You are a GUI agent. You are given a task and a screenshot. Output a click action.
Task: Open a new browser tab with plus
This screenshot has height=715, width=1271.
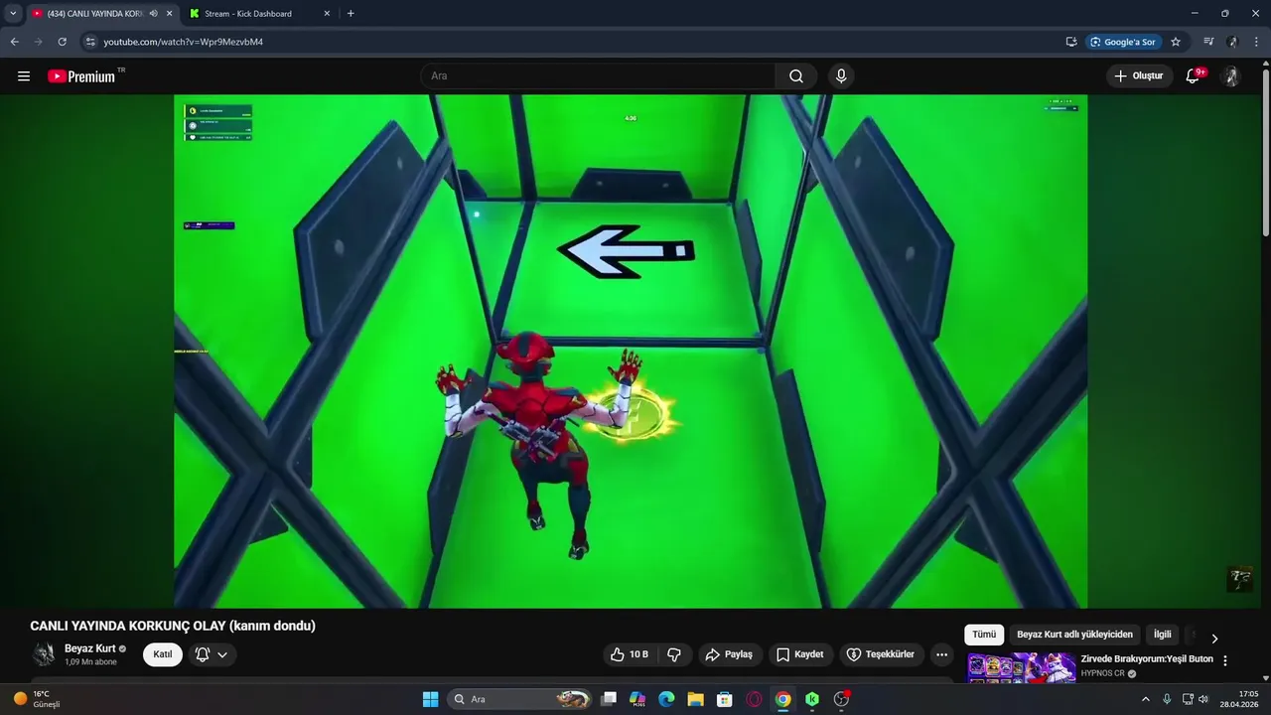coord(351,14)
